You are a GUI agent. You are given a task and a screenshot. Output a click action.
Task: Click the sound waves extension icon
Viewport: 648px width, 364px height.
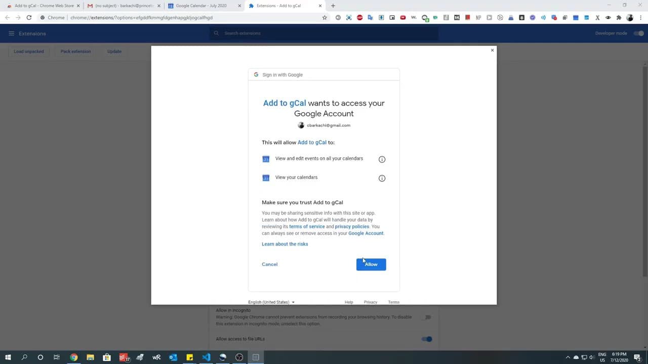click(x=543, y=18)
